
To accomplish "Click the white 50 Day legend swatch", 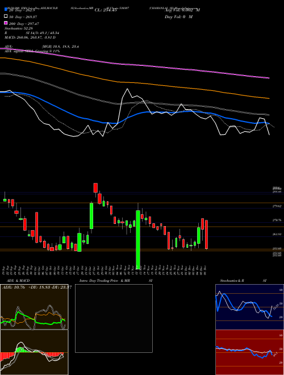I will (6, 16).
